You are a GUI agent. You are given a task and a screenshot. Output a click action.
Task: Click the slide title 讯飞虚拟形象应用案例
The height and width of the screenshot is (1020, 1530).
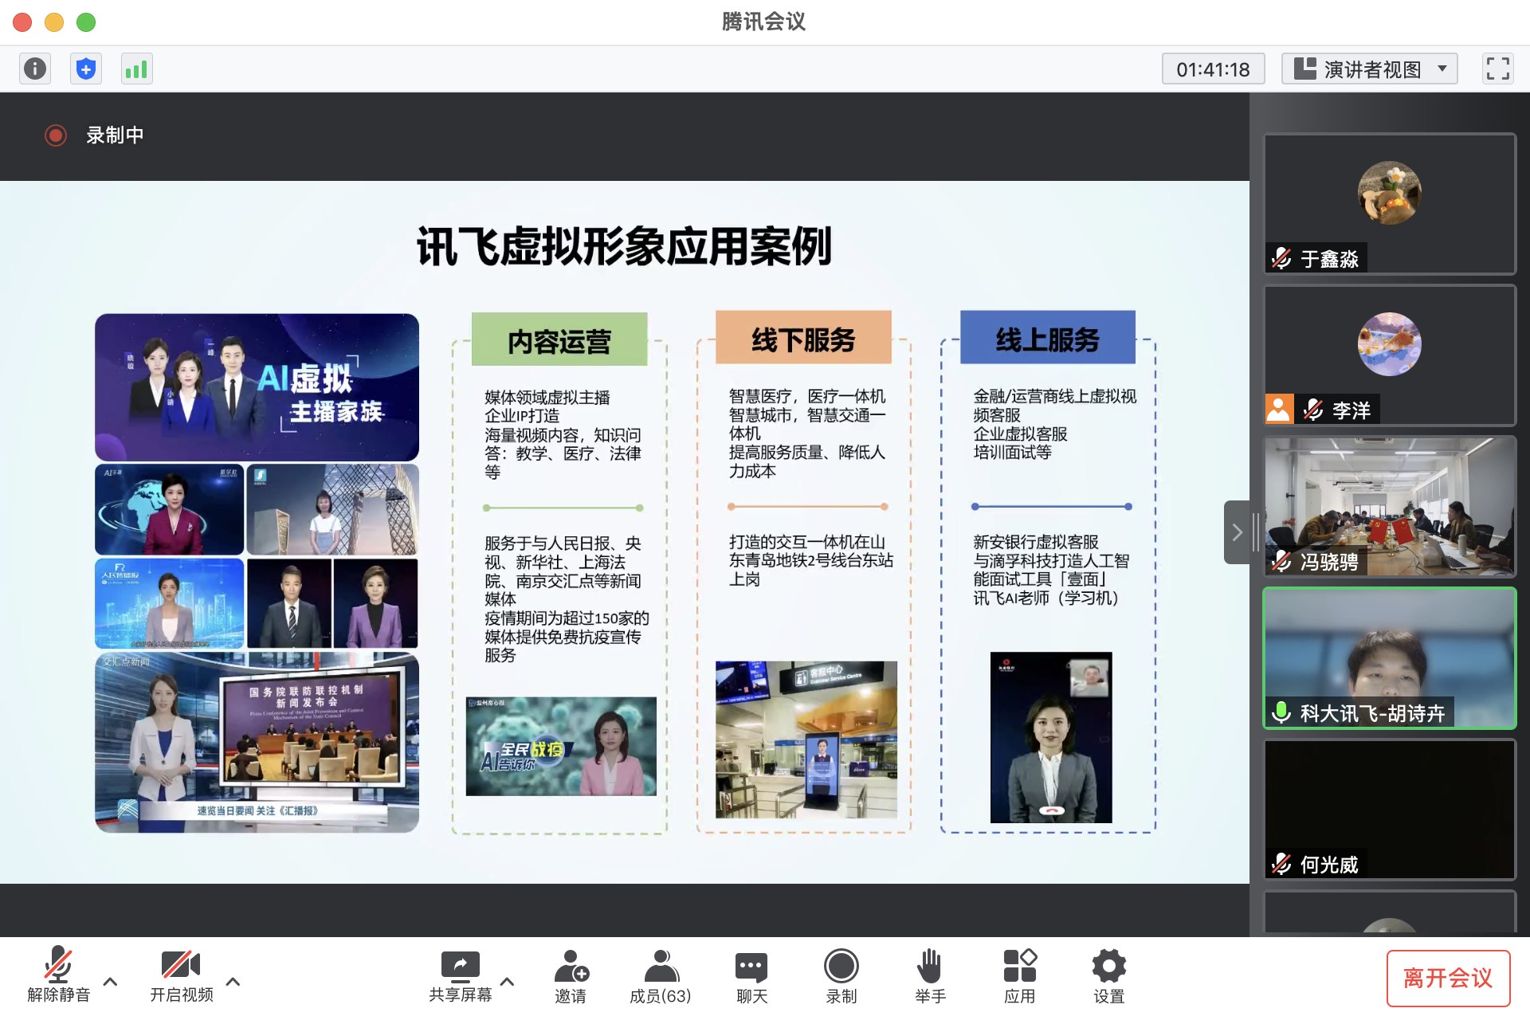coord(624,245)
